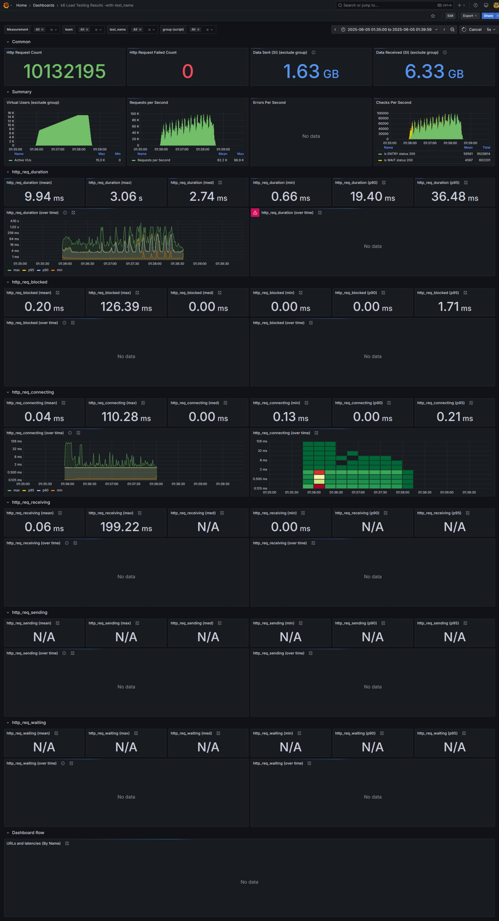Click red cell in http_req_connecting heatmap
This screenshot has height=921, width=499.
(319, 472)
